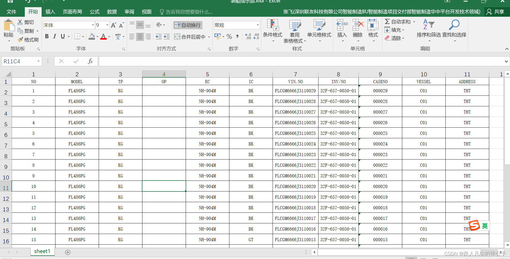Click the font color A icon
510x259 pixels.
pos(103,36)
